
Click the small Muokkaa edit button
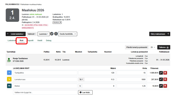tap(57, 22)
